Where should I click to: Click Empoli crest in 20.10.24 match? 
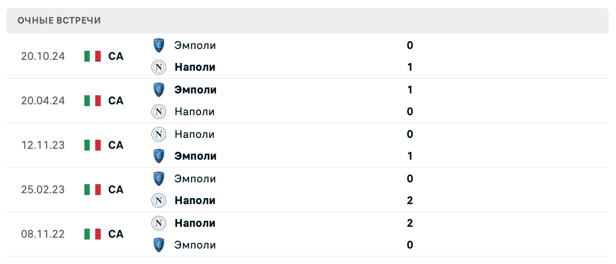click(x=158, y=45)
